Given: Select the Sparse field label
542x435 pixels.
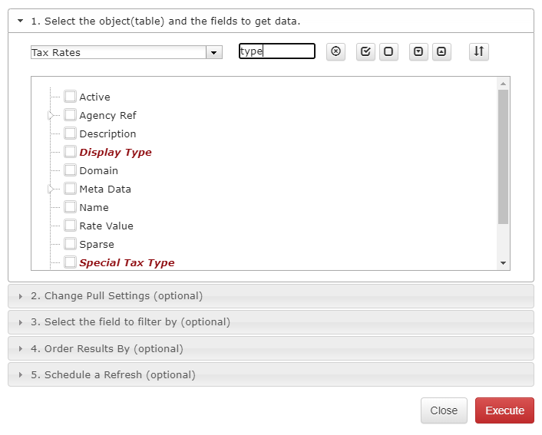Looking at the screenshot, I should tap(97, 245).
